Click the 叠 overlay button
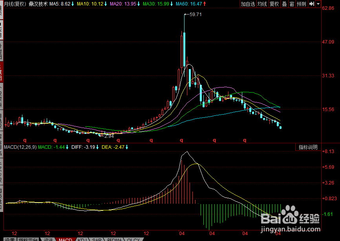This screenshot has height=241, width=340. tap(285, 4)
